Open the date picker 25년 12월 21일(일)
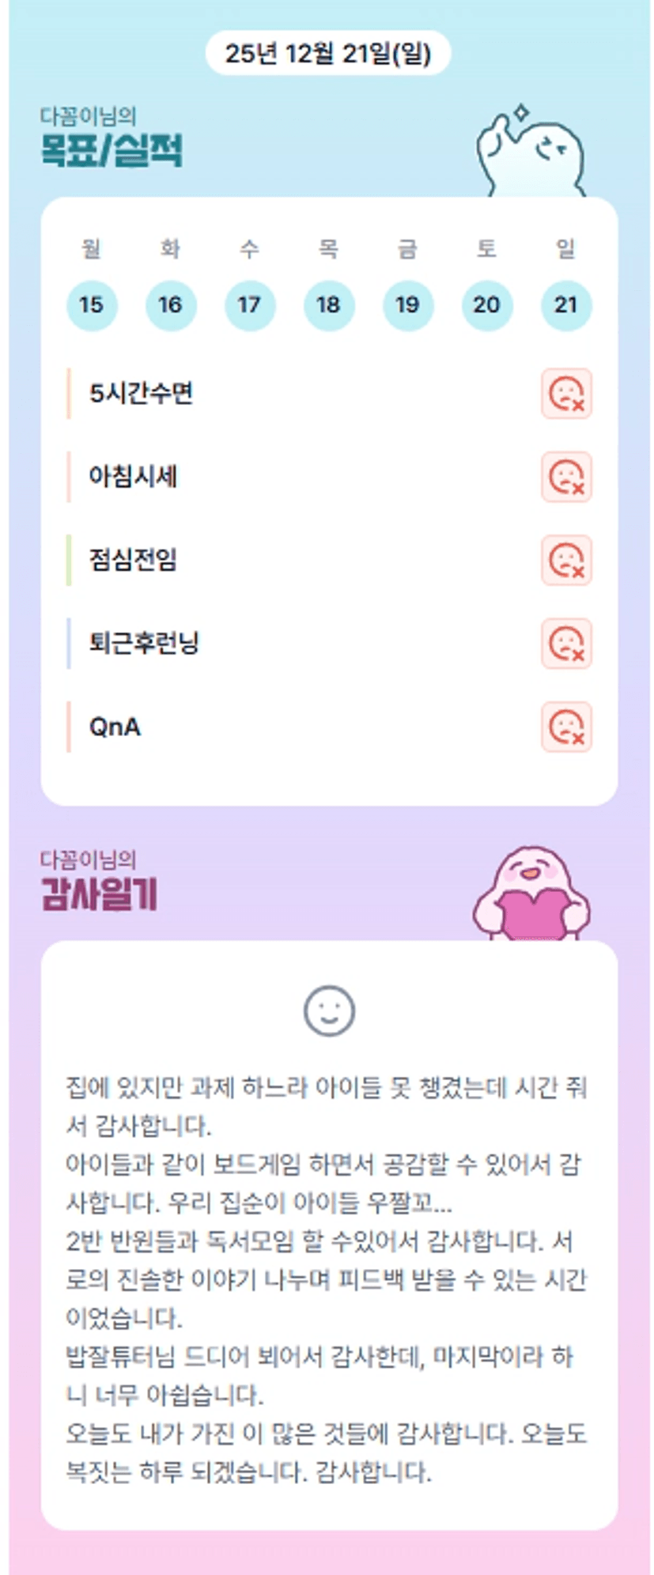654x1575 pixels. (x=327, y=54)
